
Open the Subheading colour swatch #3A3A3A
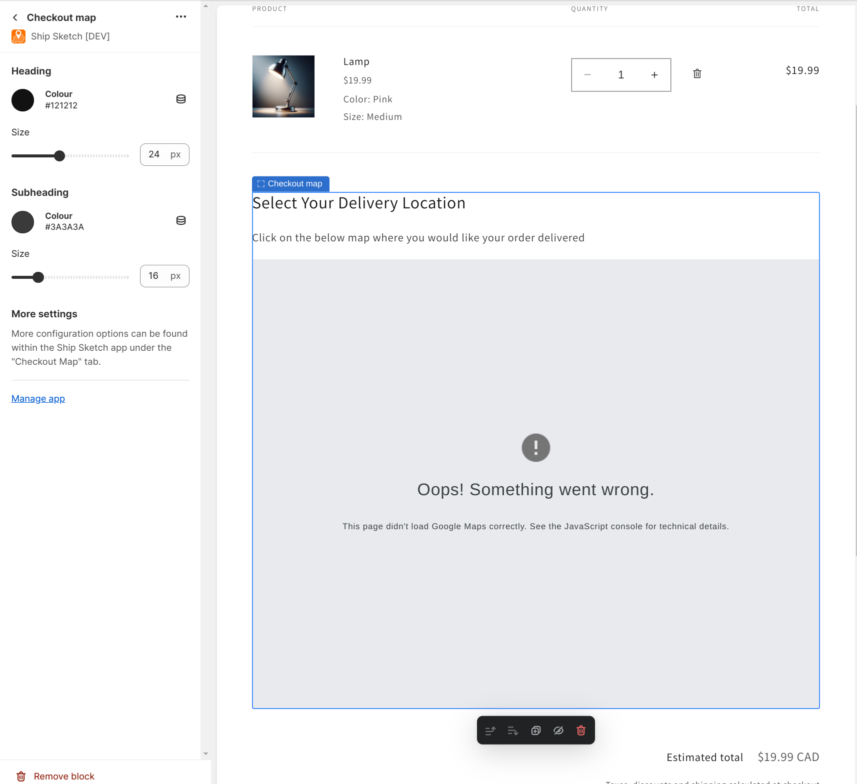coord(23,222)
